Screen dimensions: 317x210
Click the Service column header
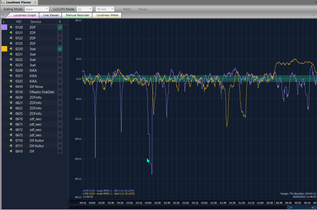pyautogui.click(x=35, y=21)
